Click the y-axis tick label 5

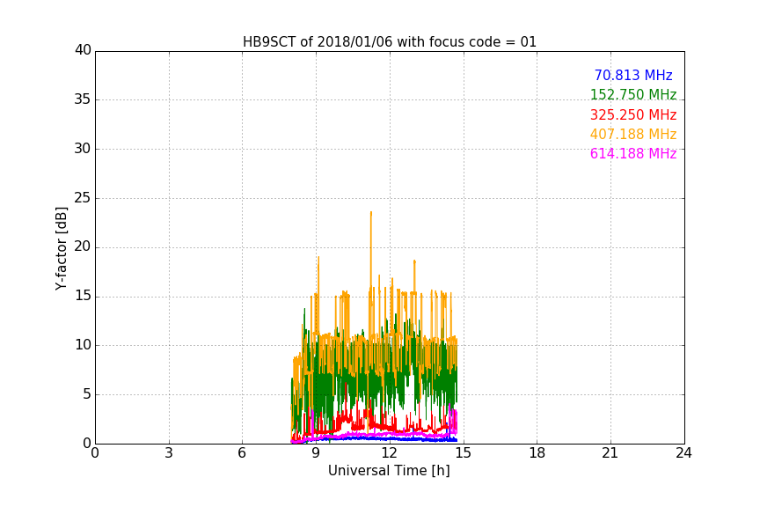(87, 394)
